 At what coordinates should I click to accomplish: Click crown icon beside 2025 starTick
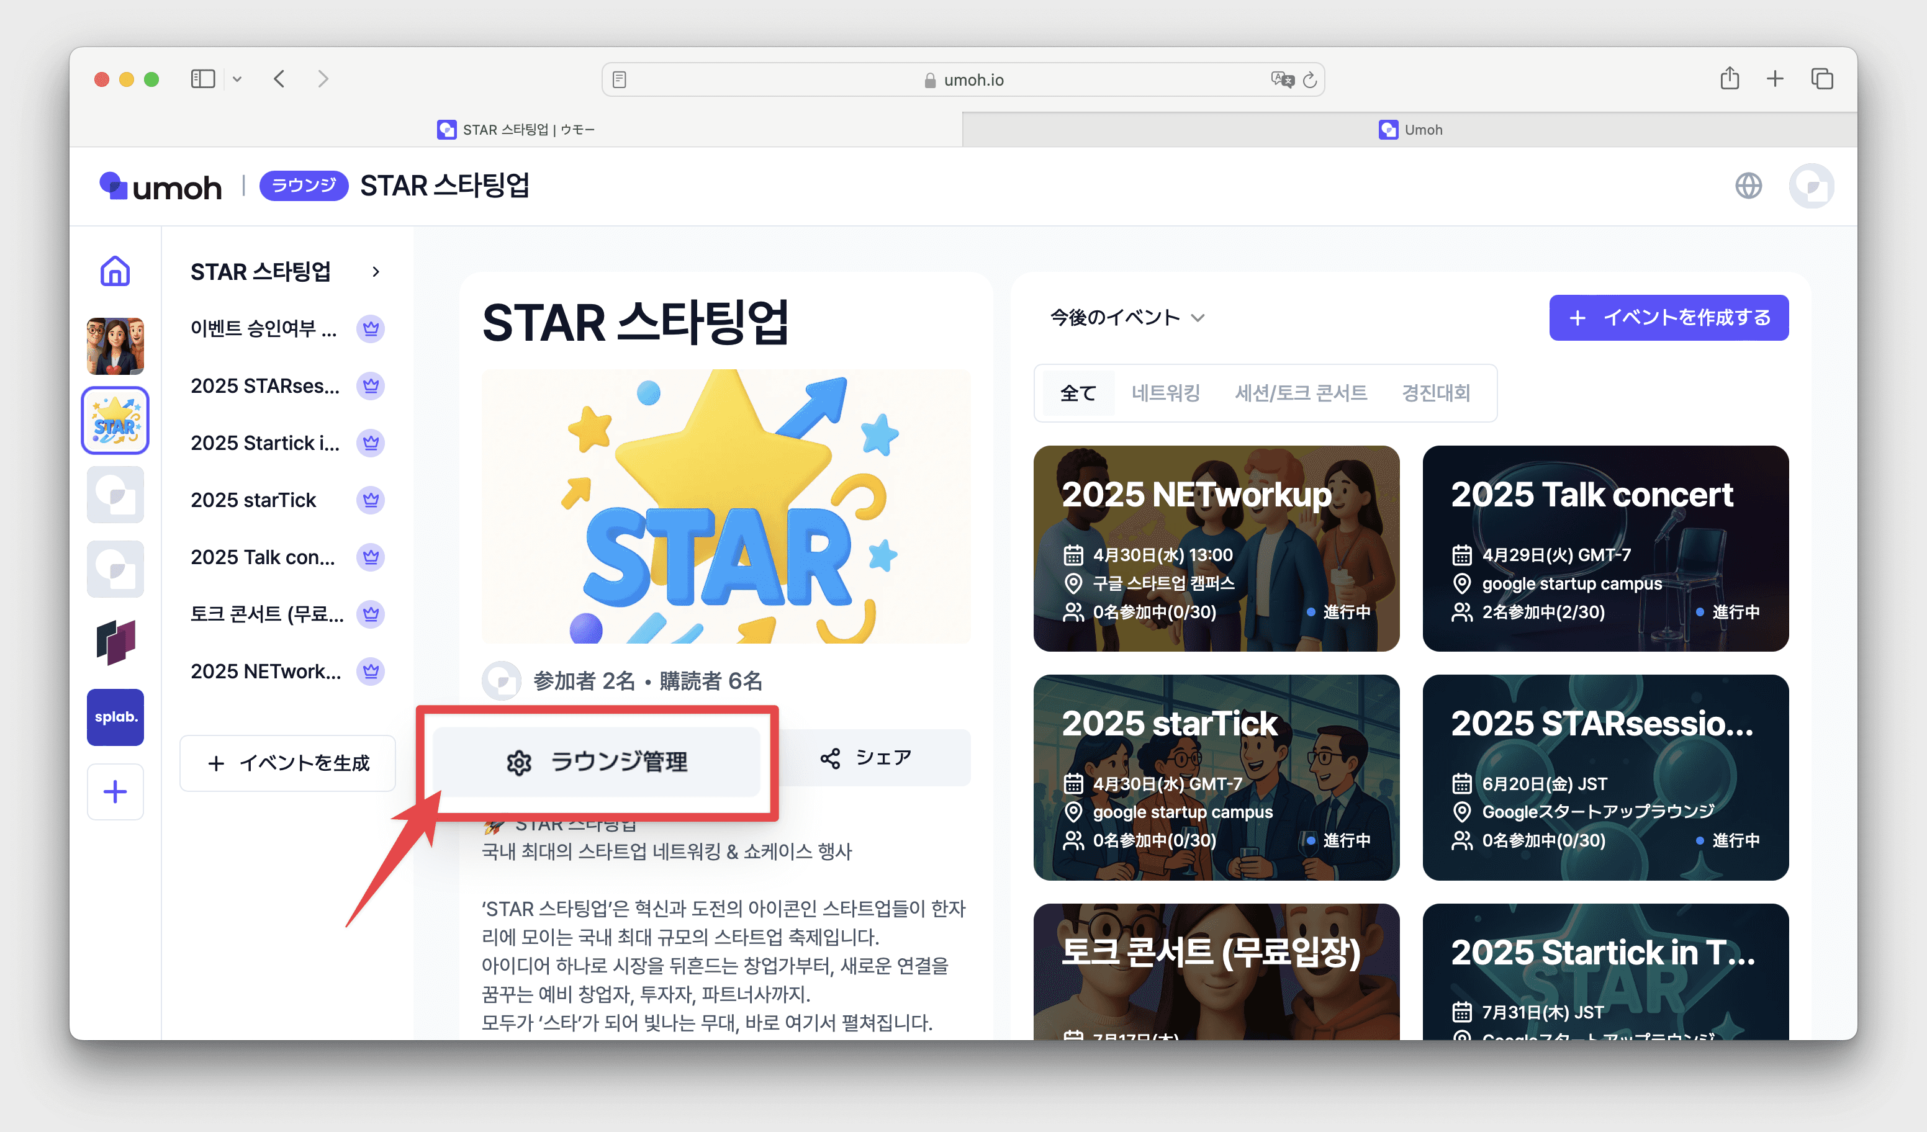point(371,500)
